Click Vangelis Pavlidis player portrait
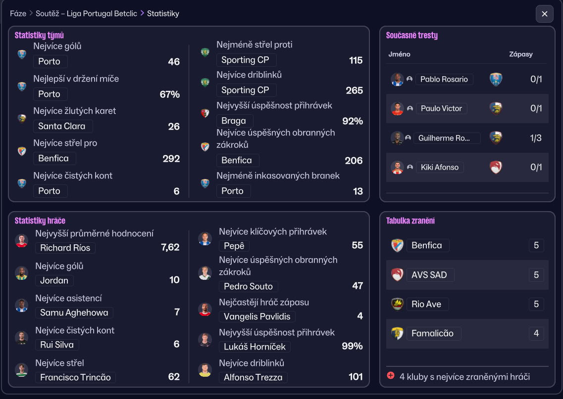 205,310
